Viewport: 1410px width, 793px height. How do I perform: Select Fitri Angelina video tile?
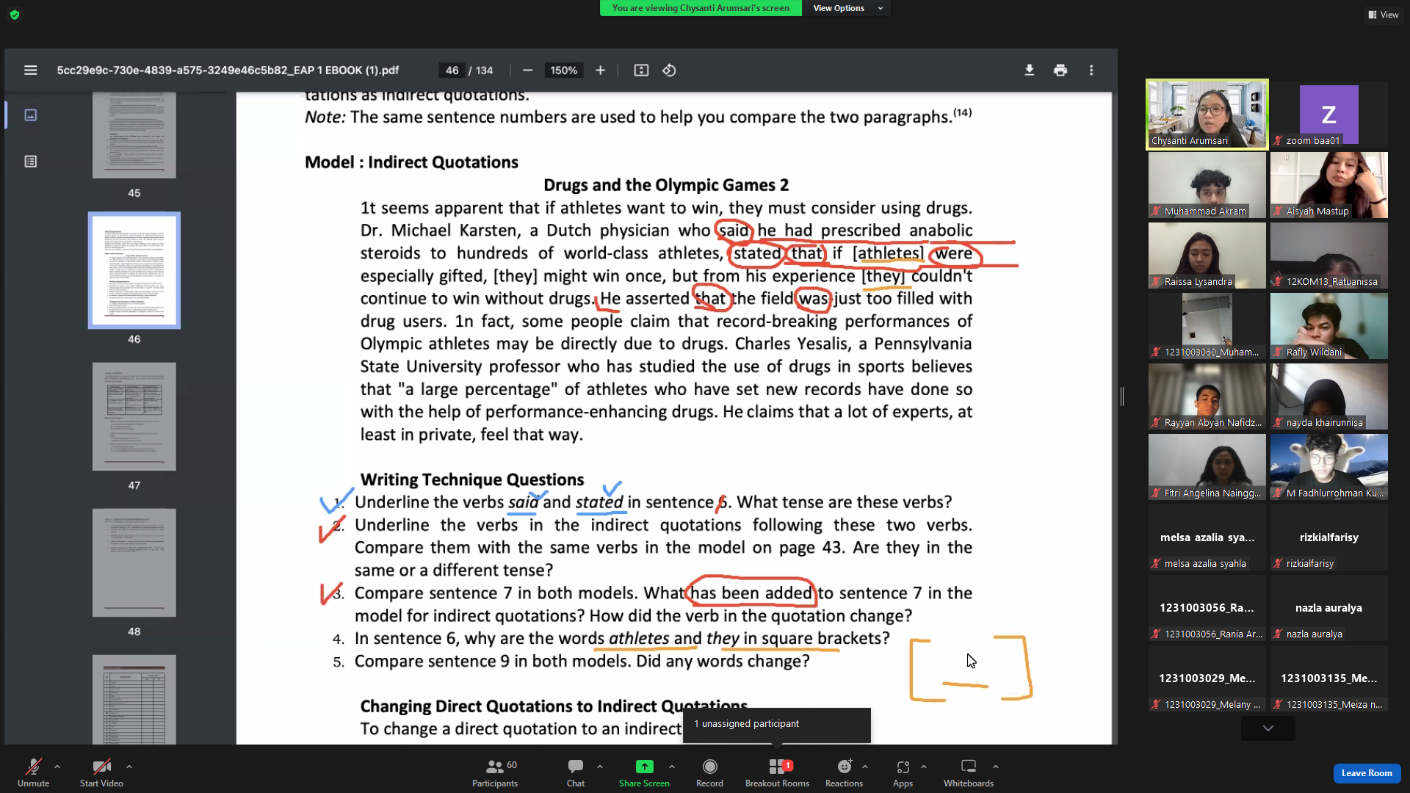1207,467
